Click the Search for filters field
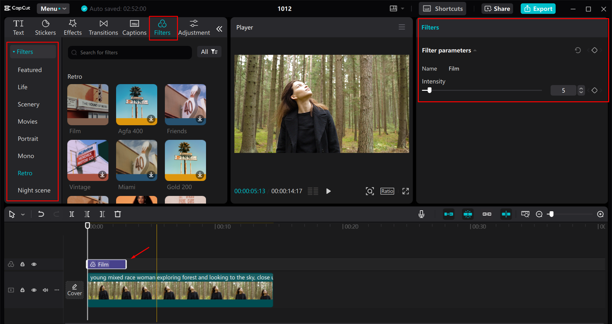The image size is (612, 324). click(130, 53)
